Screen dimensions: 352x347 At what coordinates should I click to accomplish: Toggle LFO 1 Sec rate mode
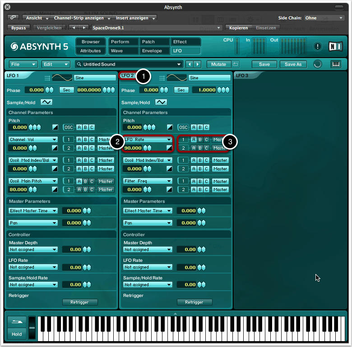(x=66, y=90)
